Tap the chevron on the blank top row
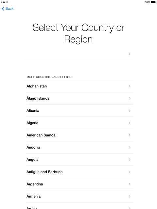Screen dimensions: 157x209 (130, 54)
